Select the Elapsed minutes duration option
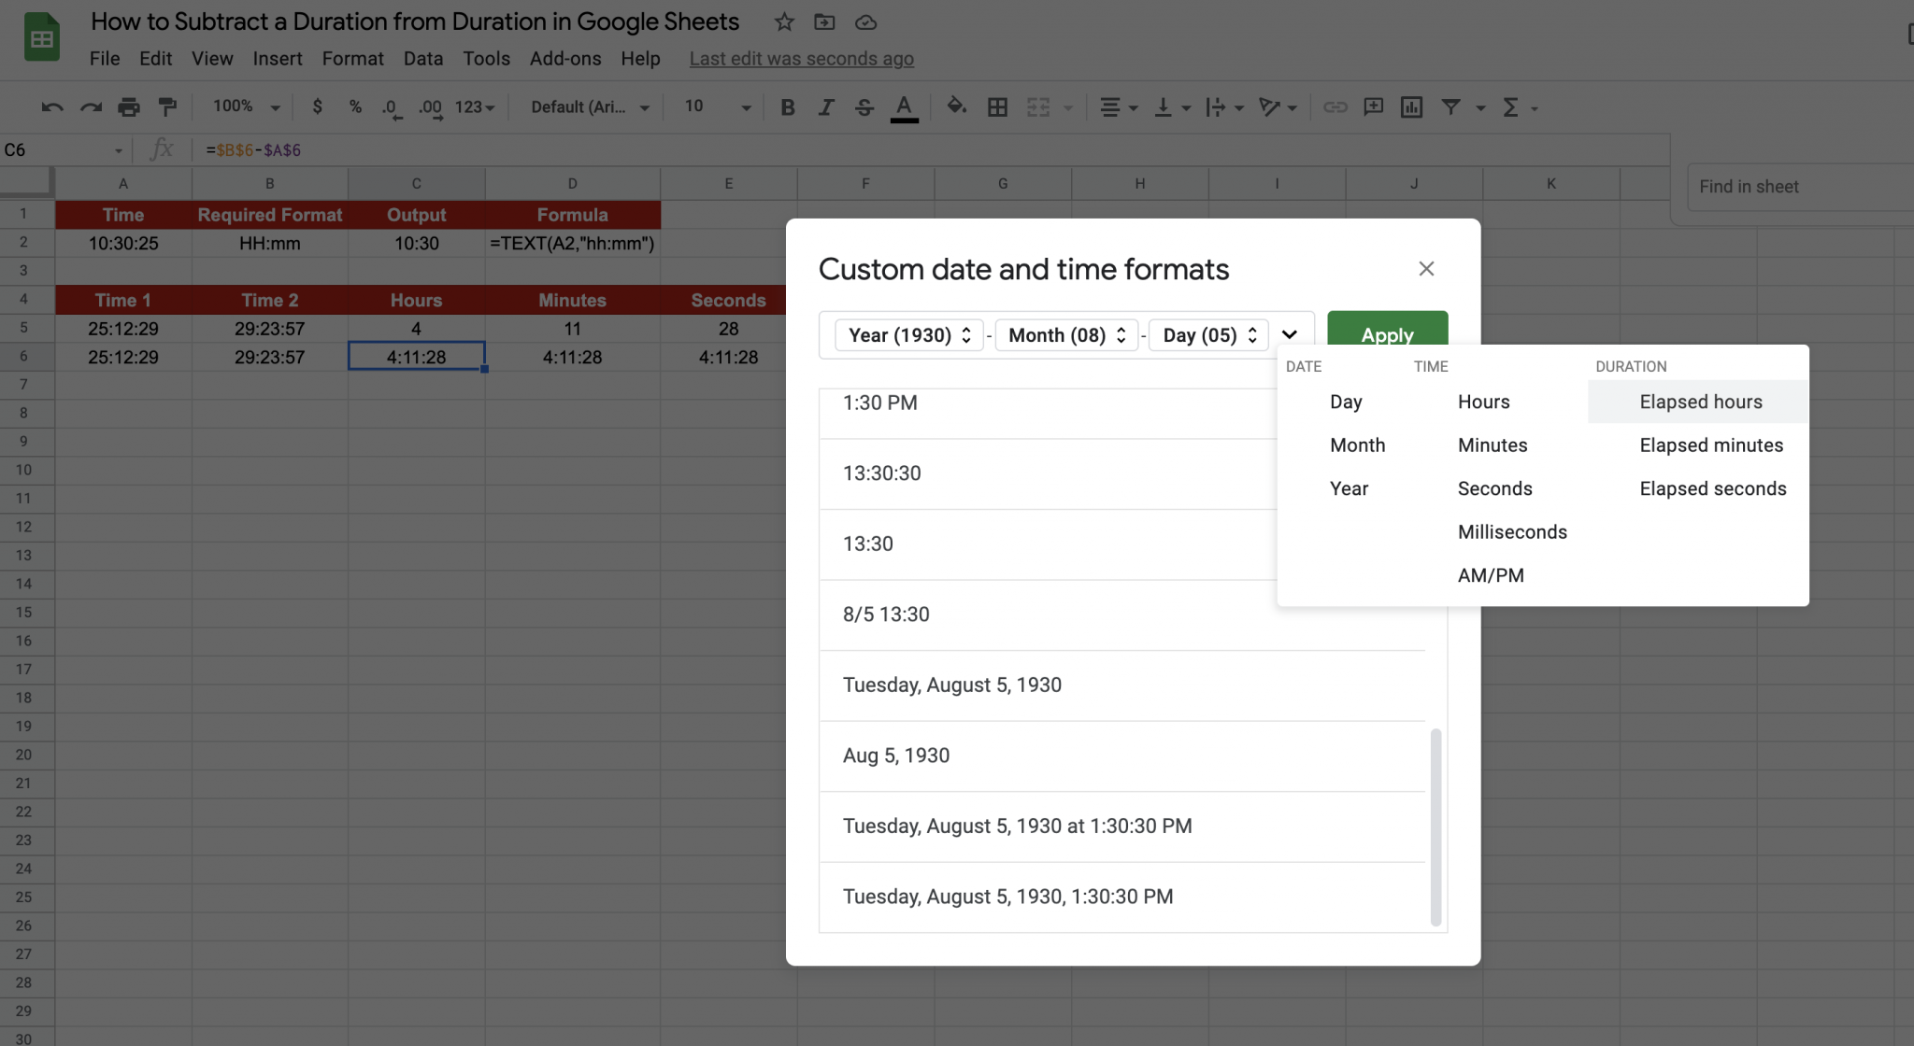 pyautogui.click(x=1711, y=445)
